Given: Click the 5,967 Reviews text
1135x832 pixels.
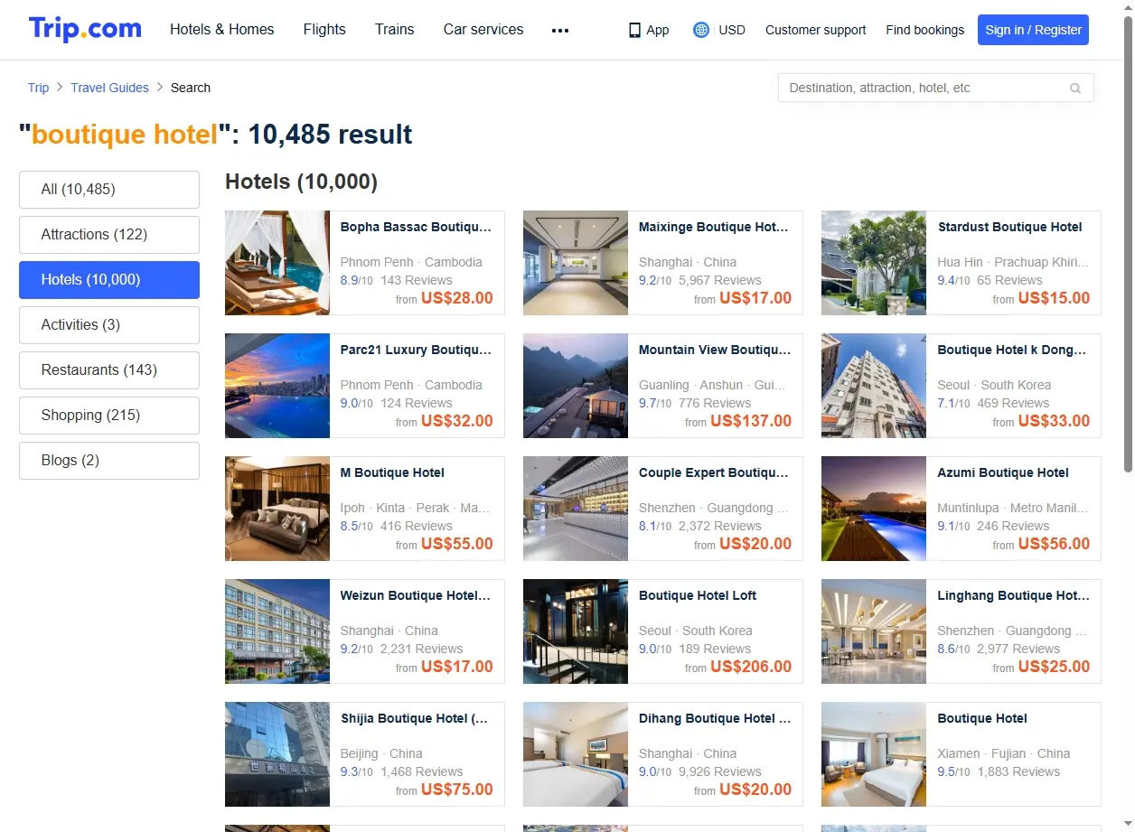Looking at the screenshot, I should pos(720,280).
